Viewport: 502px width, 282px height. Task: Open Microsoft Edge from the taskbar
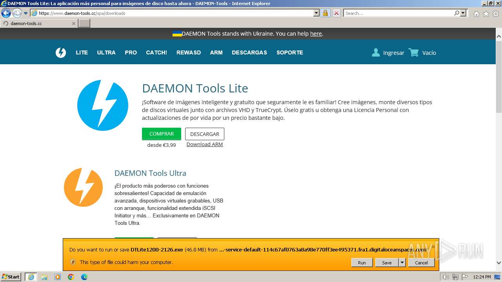pyautogui.click(x=84, y=277)
